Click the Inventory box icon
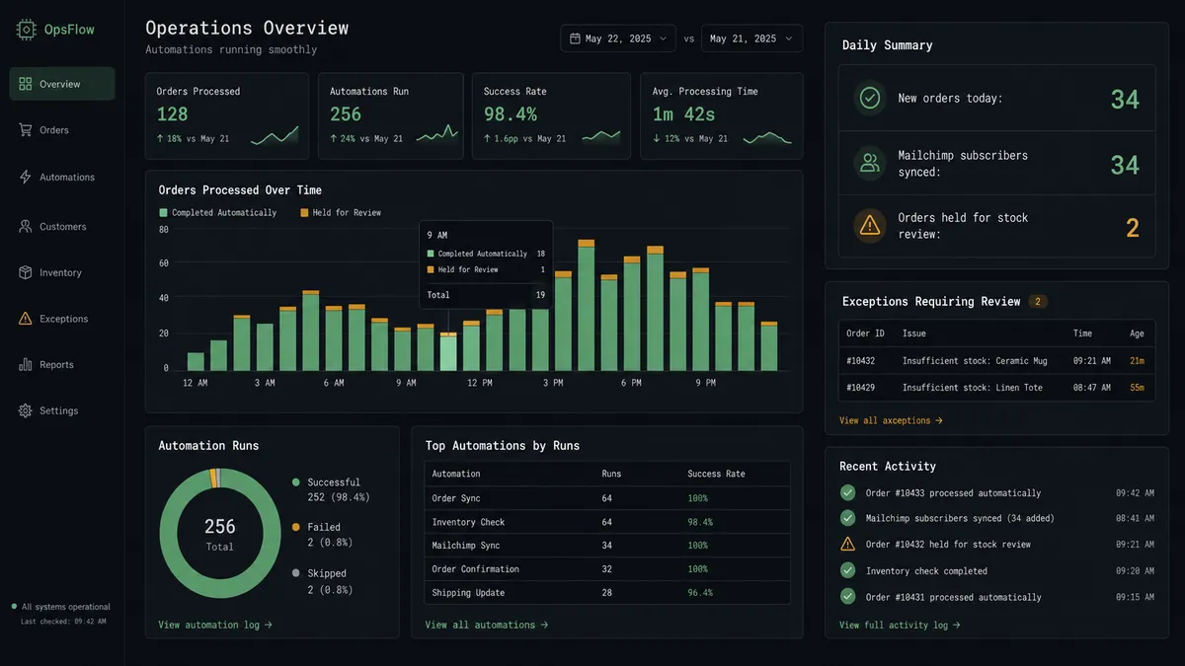The height and width of the screenshot is (666, 1185). 26,272
